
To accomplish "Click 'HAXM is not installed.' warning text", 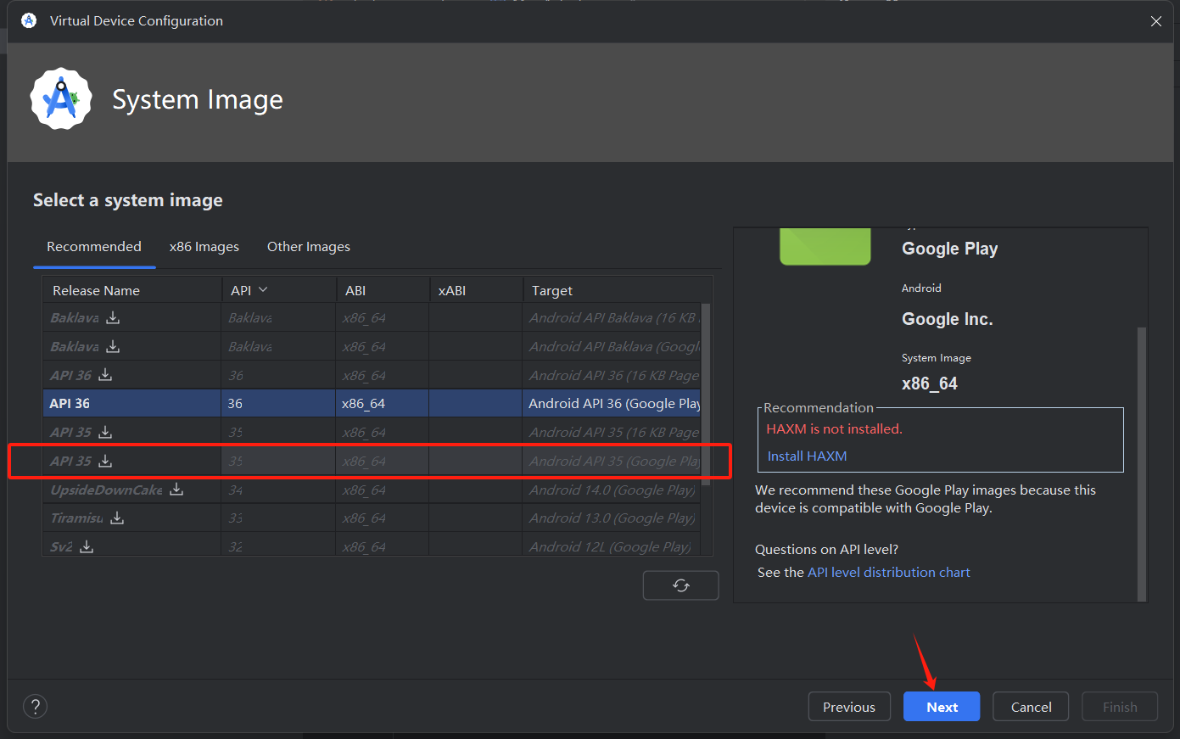I will coord(835,429).
